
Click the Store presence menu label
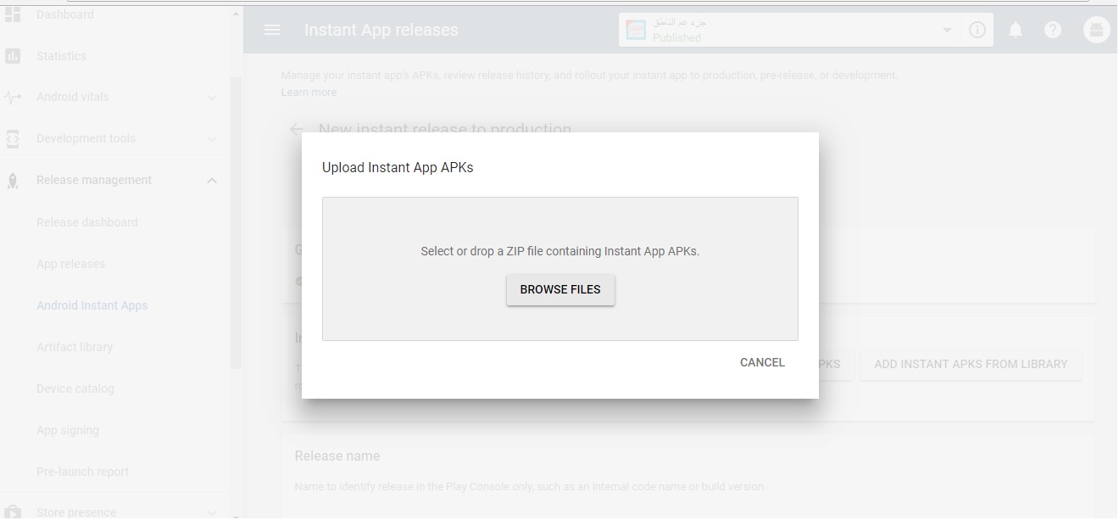click(x=76, y=512)
